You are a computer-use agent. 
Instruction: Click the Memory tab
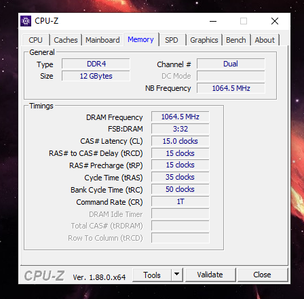140,39
